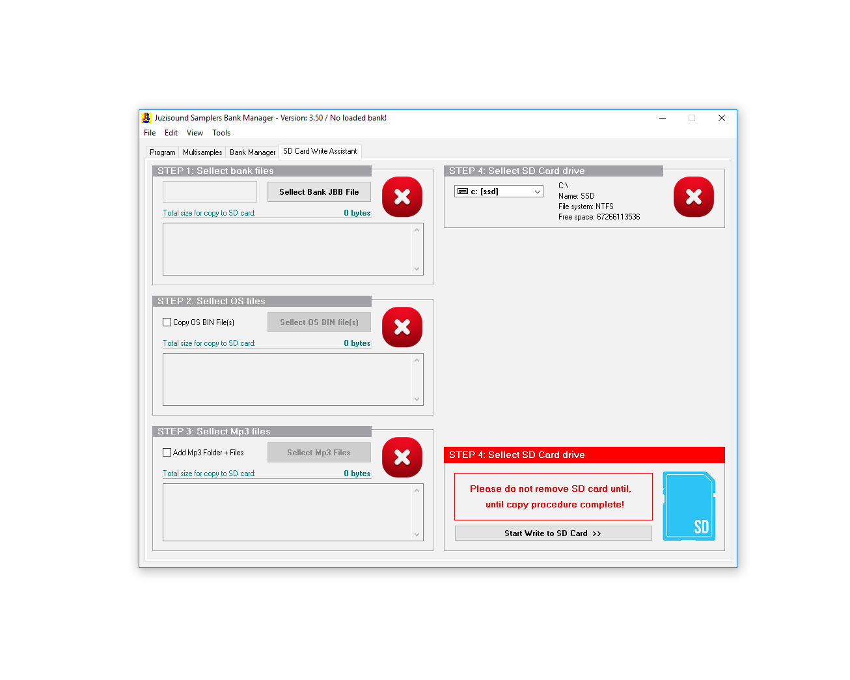
Task: Switch to the Multisamples tab
Action: (202, 152)
